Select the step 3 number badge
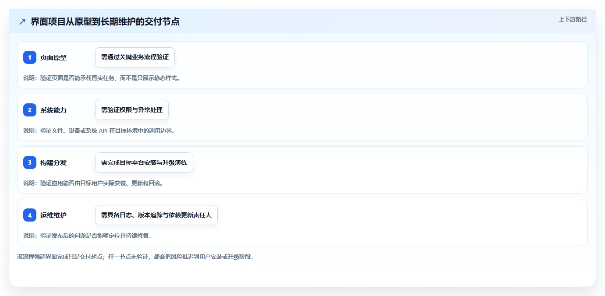Screen dimensions: 605x296 pyautogui.click(x=30, y=162)
